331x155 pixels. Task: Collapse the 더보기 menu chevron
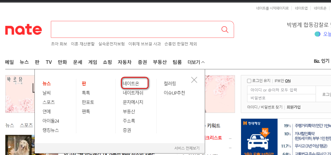point(203,62)
